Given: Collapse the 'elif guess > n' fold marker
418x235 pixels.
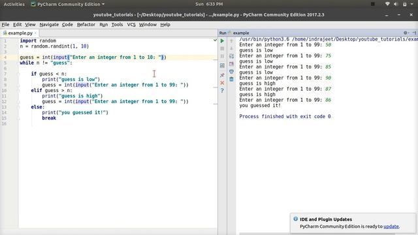Looking at the screenshot, I should click(18, 90).
